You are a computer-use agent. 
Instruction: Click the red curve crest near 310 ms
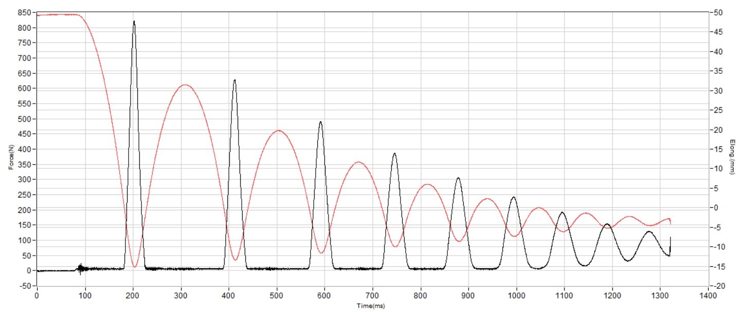click(x=185, y=85)
